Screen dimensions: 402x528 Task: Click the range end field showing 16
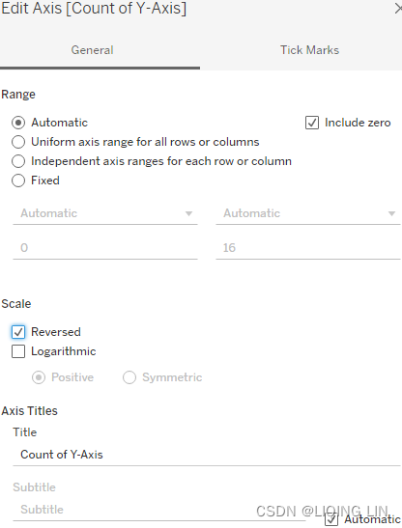point(308,248)
